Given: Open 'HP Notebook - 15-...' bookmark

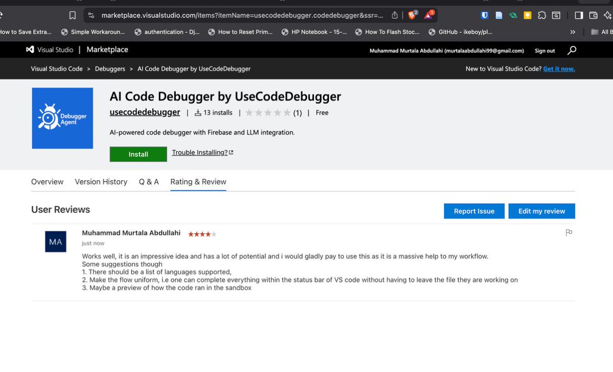Looking at the screenshot, I should 314,32.
